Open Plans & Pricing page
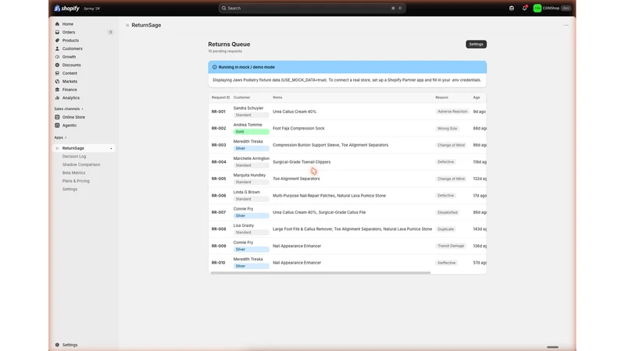The height and width of the screenshot is (351, 625). [x=76, y=181]
